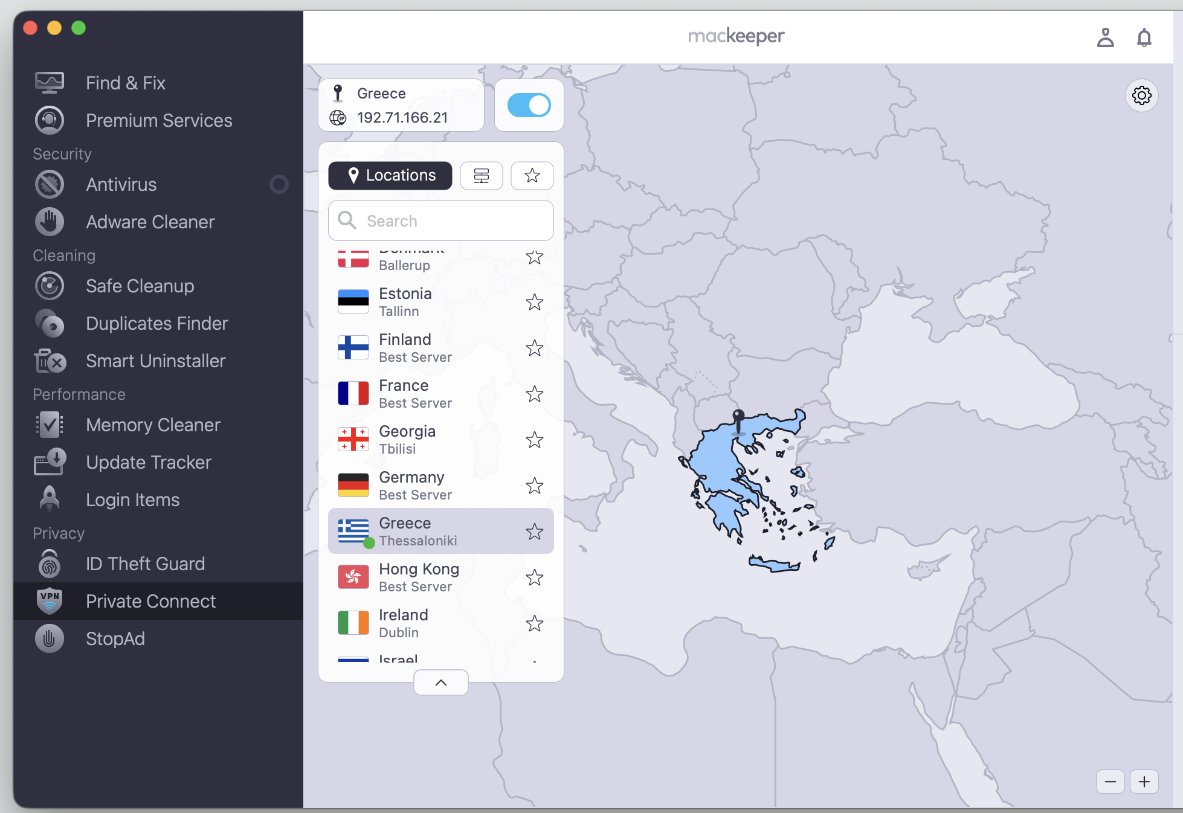The width and height of the screenshot is (1183, 813).
Task: Click the Thessaloniki city label
Action: pos(418,541)
